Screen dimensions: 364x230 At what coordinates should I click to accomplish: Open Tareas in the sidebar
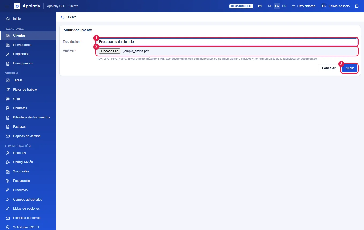(x=28, y=80)
